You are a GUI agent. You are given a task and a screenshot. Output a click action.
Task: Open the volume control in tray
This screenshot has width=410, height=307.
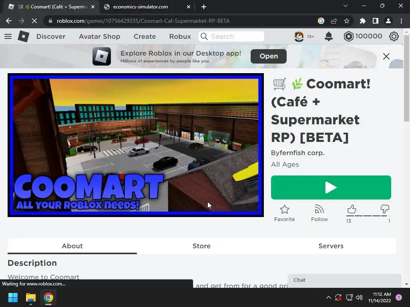tap(359, 297)
